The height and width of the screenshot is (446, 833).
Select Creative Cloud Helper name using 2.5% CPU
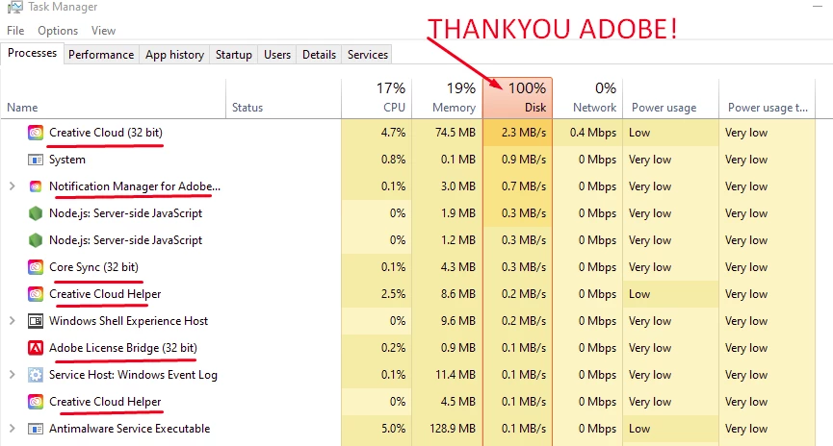tap(105, 294)
